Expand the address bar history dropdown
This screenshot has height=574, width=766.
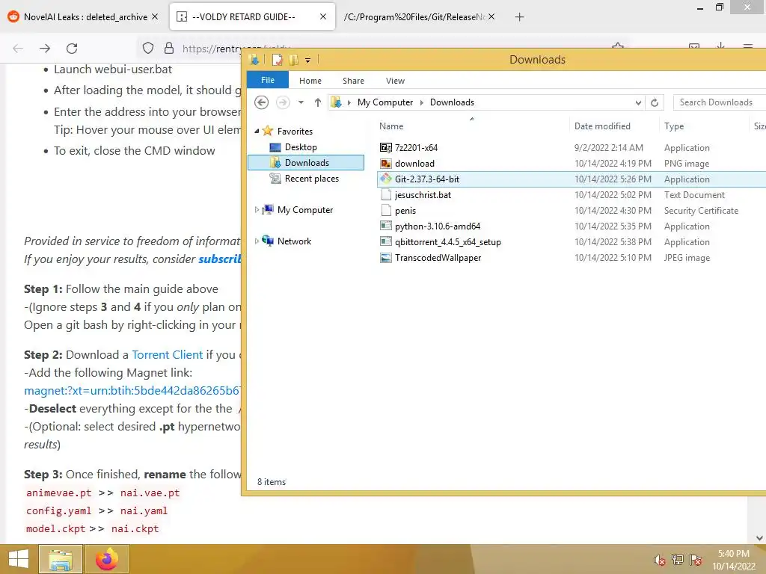[638, 102]
